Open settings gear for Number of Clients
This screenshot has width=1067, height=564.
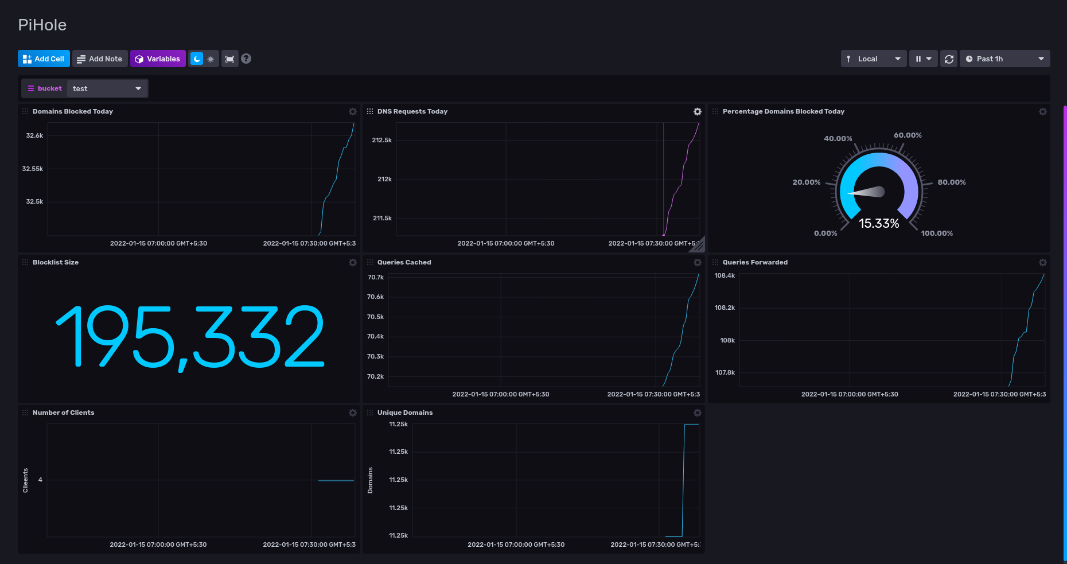[x=353, y=413]
